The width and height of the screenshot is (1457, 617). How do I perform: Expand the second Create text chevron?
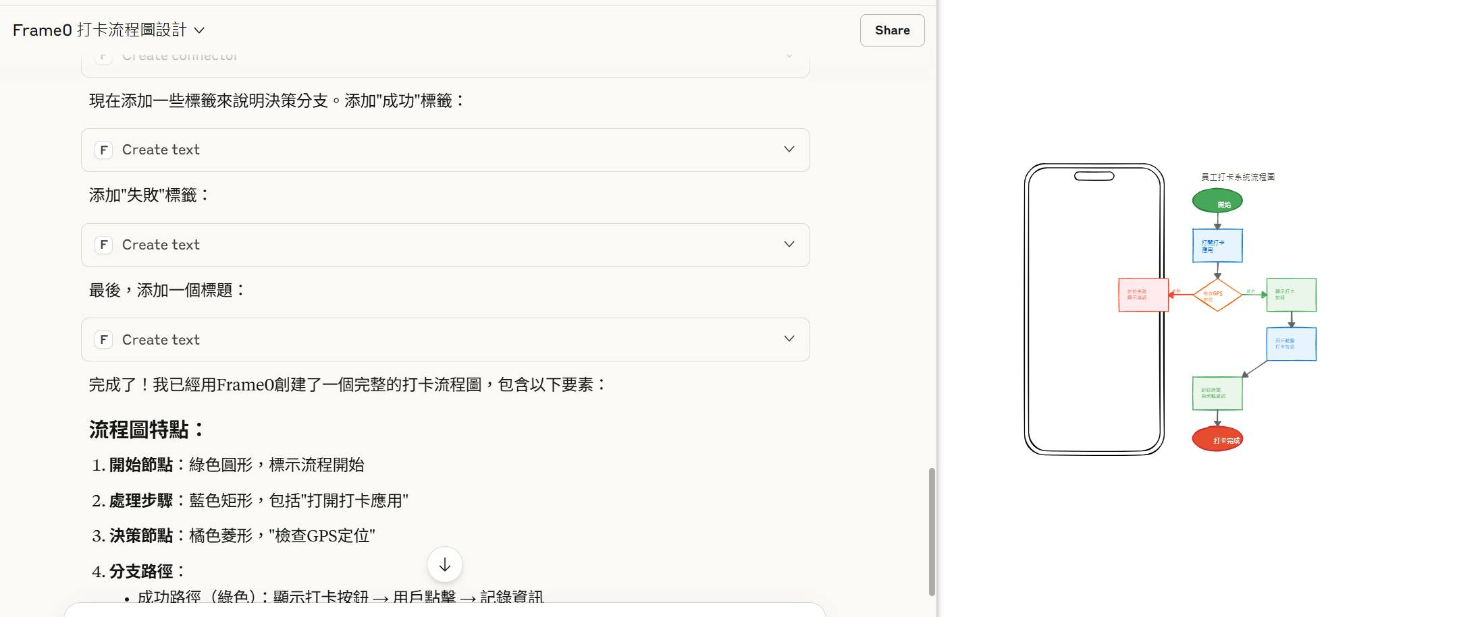789,245
